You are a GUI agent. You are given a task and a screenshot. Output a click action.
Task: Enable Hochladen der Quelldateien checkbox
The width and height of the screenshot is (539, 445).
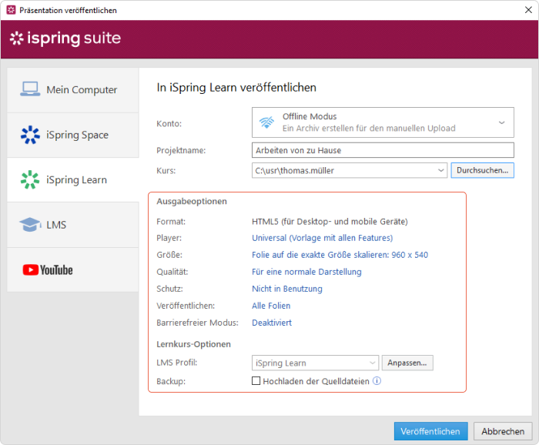point(256,381)
